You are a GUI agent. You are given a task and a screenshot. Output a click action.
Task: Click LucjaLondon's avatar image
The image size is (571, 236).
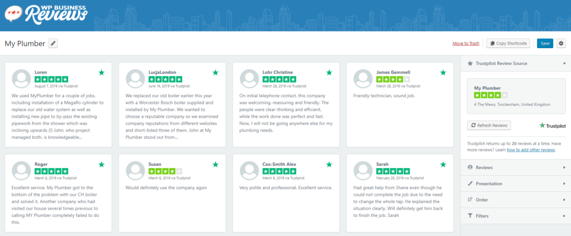(x=135, y=79)
